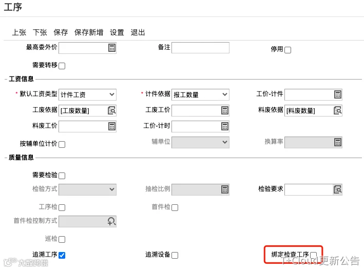Open calculator icon in 工价-计件 field
The image size is (364, 270).
pos(337,94)
